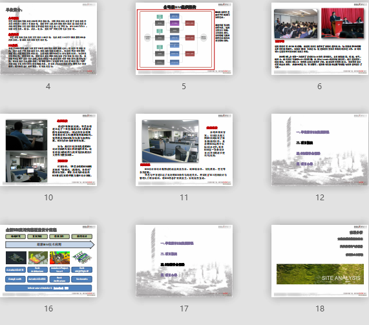Click the slide number 4 label
This screenshot has height=325, width=369.
coord(48,87)
